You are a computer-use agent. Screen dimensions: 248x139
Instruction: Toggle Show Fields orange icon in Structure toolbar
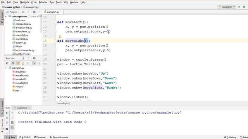click(18, 63)
